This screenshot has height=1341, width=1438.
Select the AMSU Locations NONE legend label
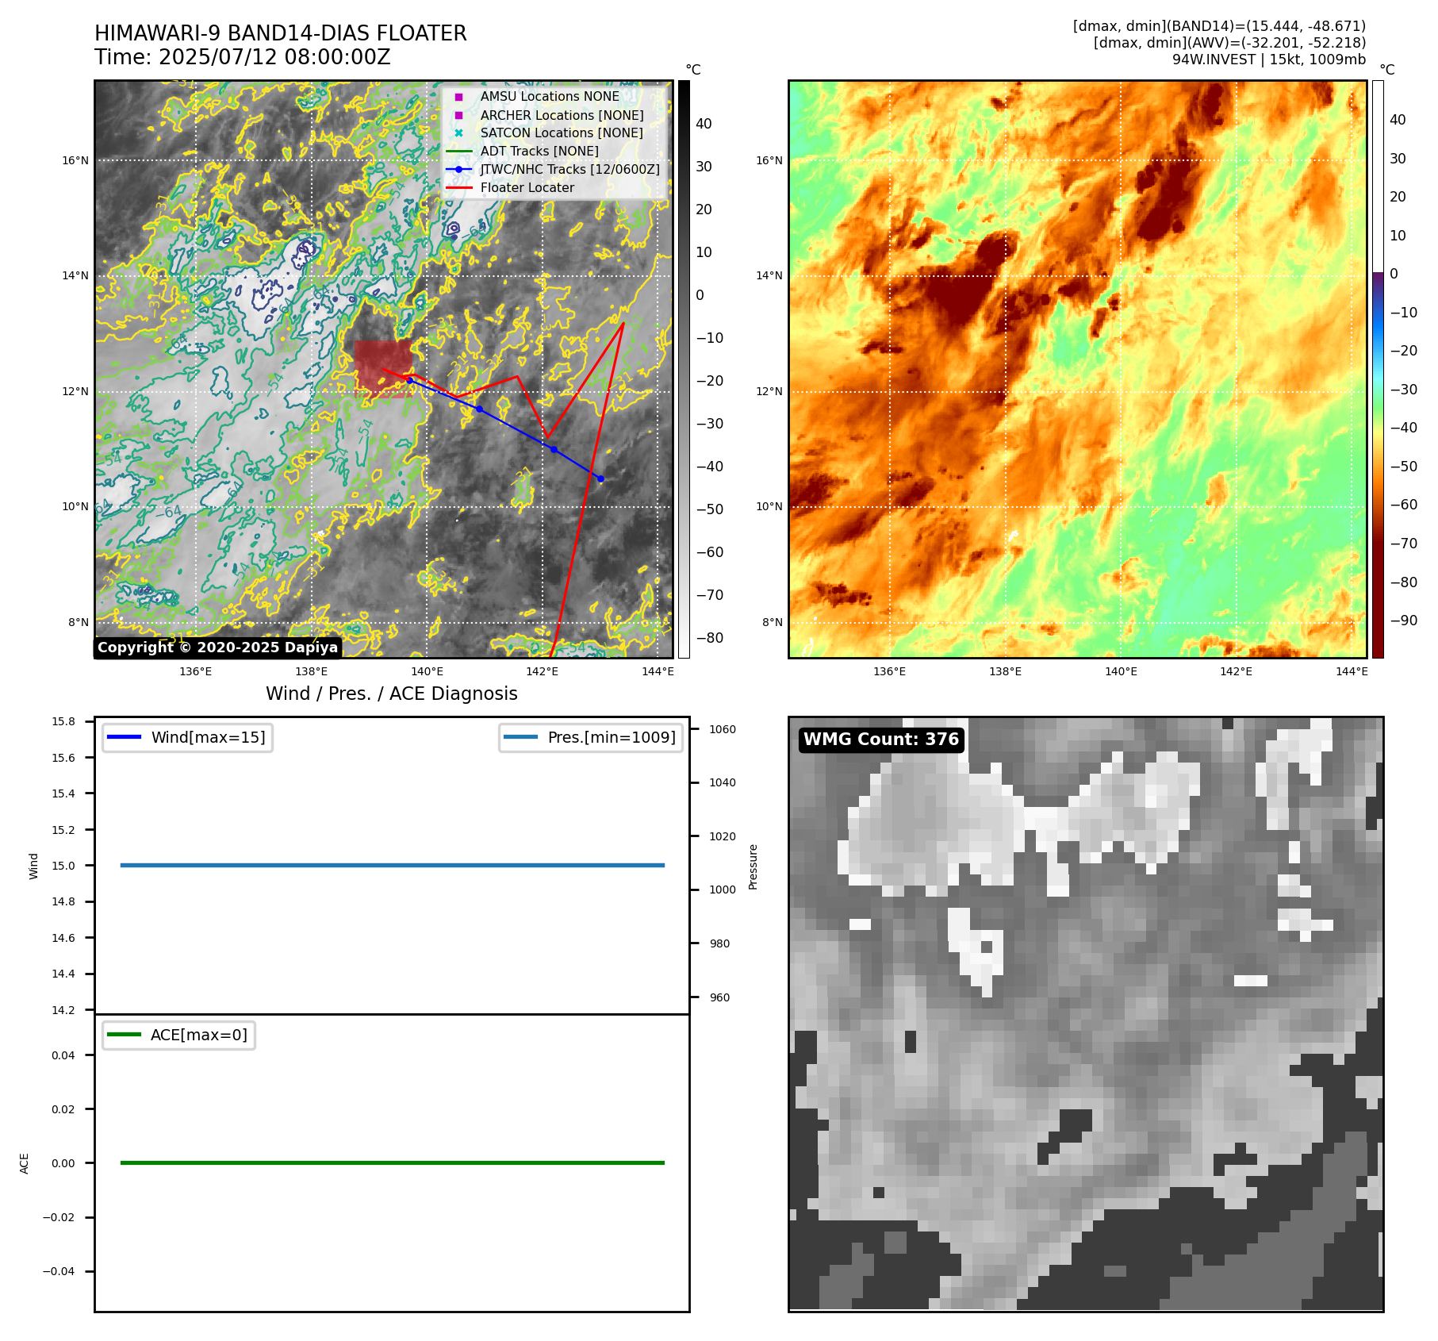pyautogui.click(x=550, y=97)
